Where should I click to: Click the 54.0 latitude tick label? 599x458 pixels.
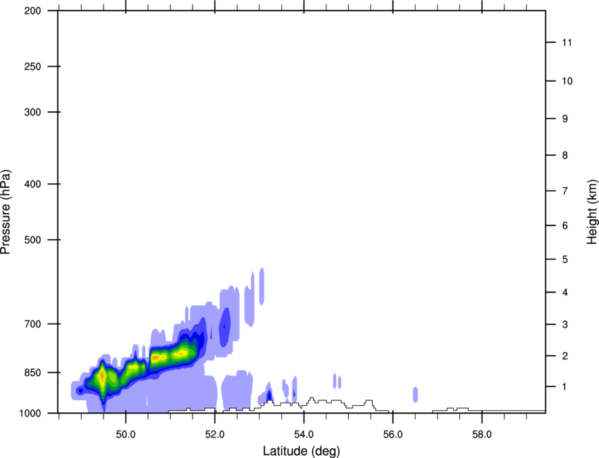[x=304, y=435]
